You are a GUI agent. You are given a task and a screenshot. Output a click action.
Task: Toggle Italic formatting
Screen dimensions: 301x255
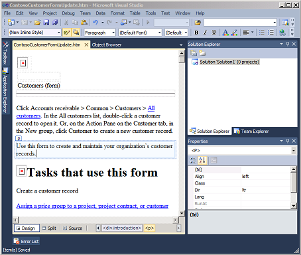tap(205, 33)
